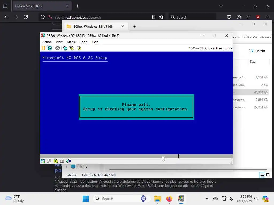Click the site security padlock icon
Screen dimensions: 274x205
point(50,17)
